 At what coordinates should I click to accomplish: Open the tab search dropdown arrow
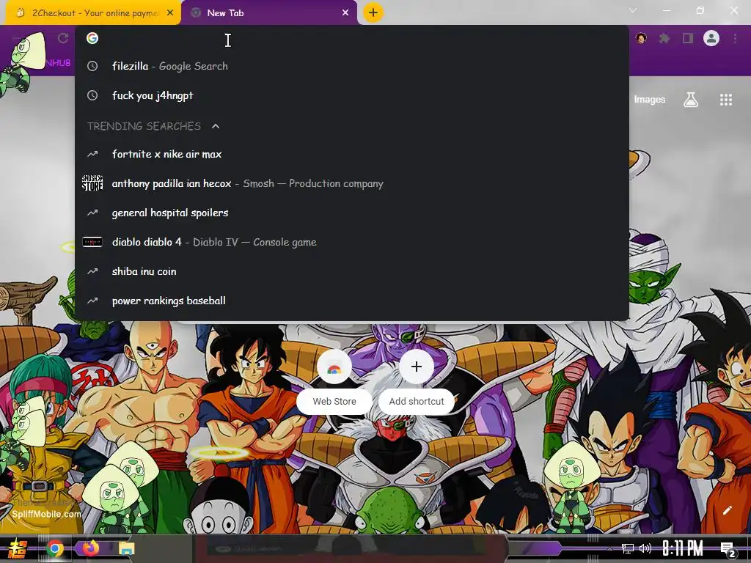tap(633, 10)
